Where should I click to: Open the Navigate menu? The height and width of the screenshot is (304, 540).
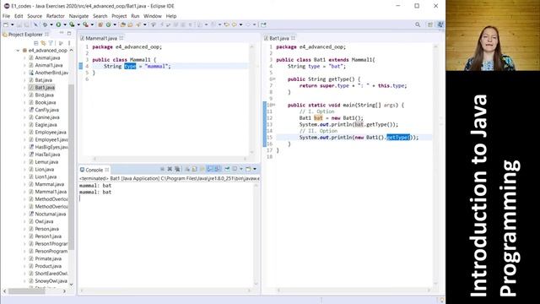tap(78, 16)
